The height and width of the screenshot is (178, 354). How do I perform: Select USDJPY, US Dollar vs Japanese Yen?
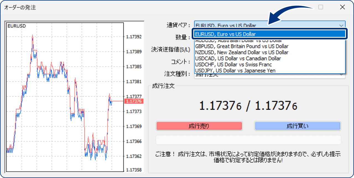coord(235,71)
